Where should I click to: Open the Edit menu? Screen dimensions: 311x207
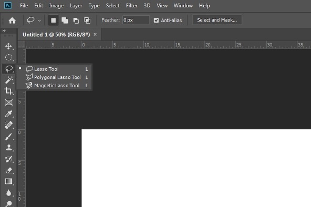39,6
